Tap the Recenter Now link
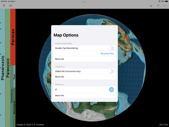Image resolution: width=169 pixels, height=127 pixels. point(107,54)
